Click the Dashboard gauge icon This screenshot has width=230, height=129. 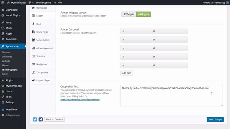[3, 10]
